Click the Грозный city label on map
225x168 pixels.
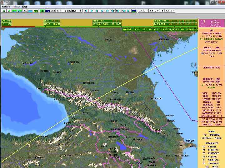(130, 92)
